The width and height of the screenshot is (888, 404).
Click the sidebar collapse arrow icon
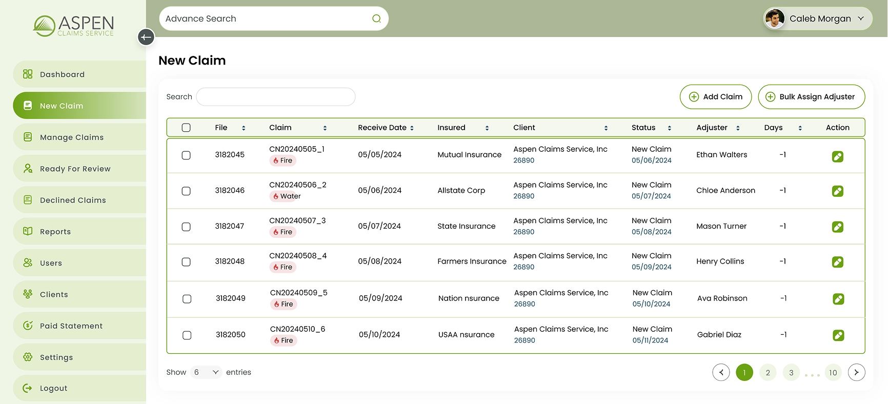tap(146, 37)
